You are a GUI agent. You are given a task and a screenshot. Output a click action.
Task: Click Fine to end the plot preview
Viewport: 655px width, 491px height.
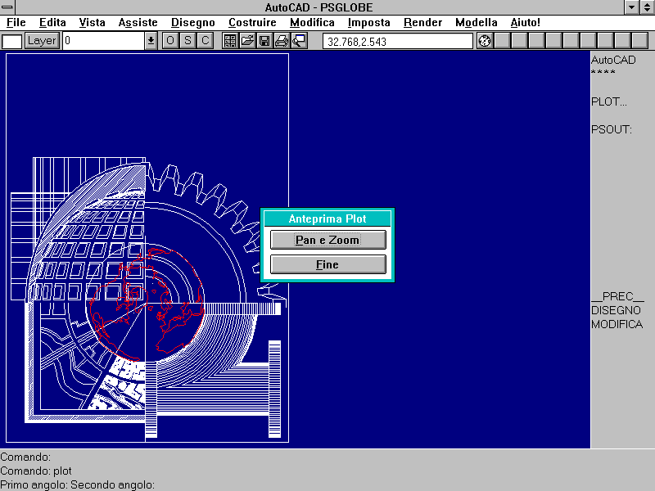coord(328,264)
